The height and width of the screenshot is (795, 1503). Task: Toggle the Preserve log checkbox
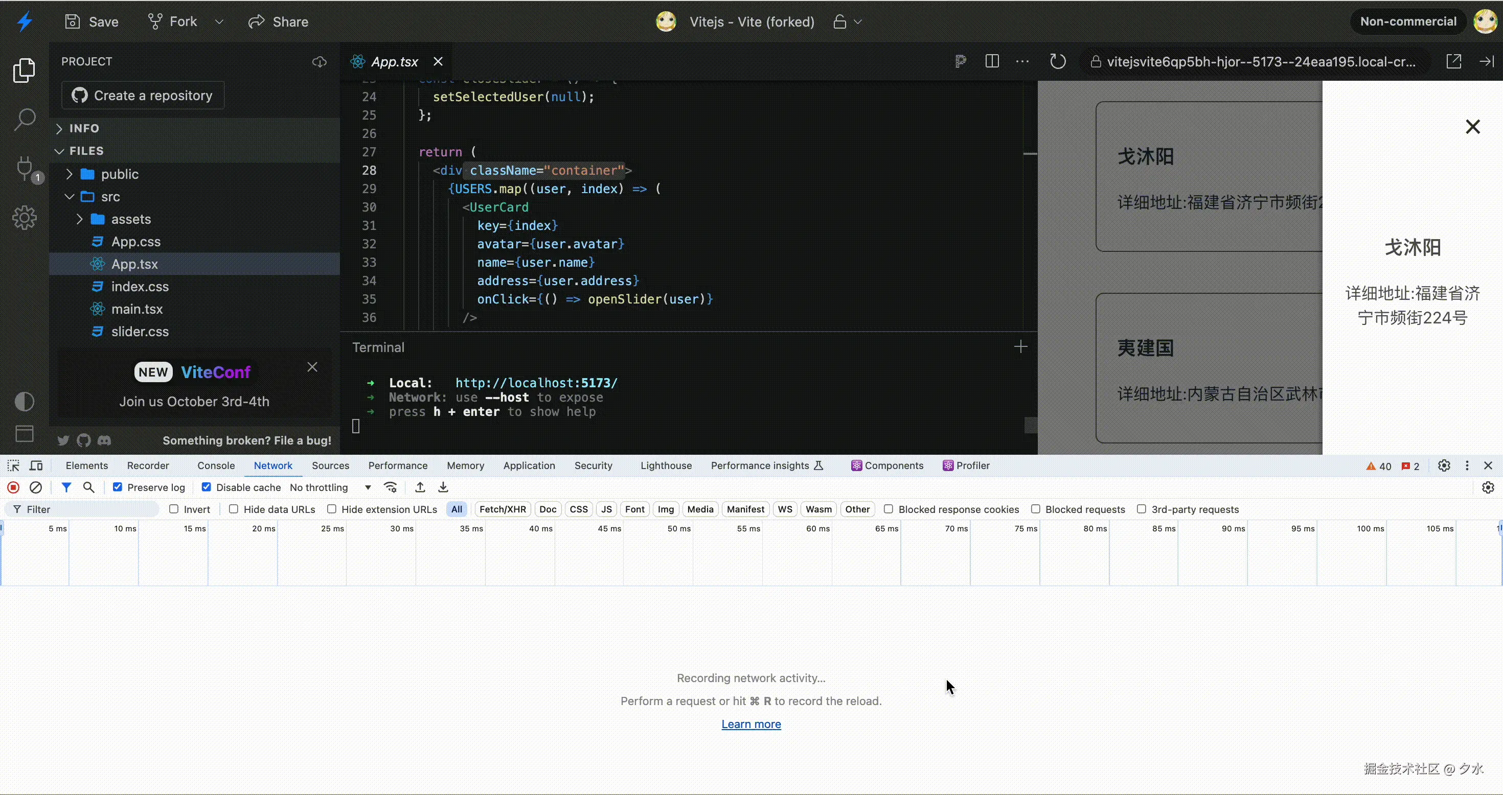click(x=117, y=487)
